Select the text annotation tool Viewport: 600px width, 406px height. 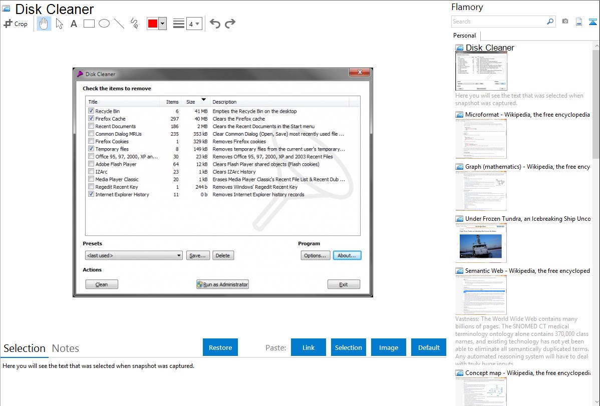pyautogui.click(x=74, y=24)
